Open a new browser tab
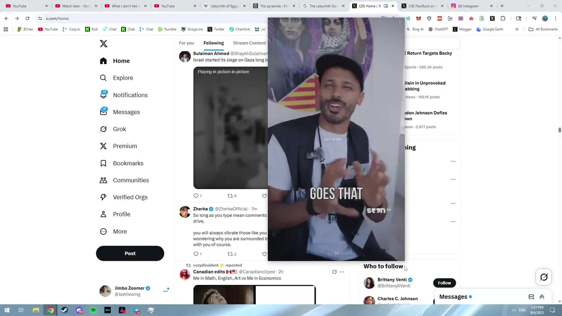The width and height of the screenshot is (562, 316). [x=502, y=6]
